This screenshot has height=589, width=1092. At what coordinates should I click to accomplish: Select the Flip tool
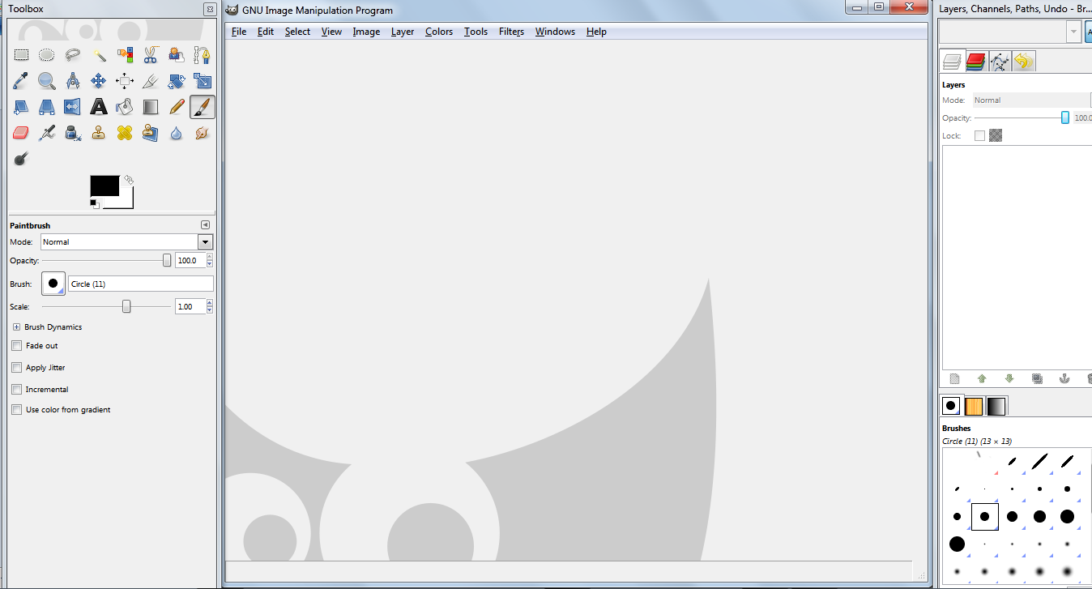[x=73, y=107]
